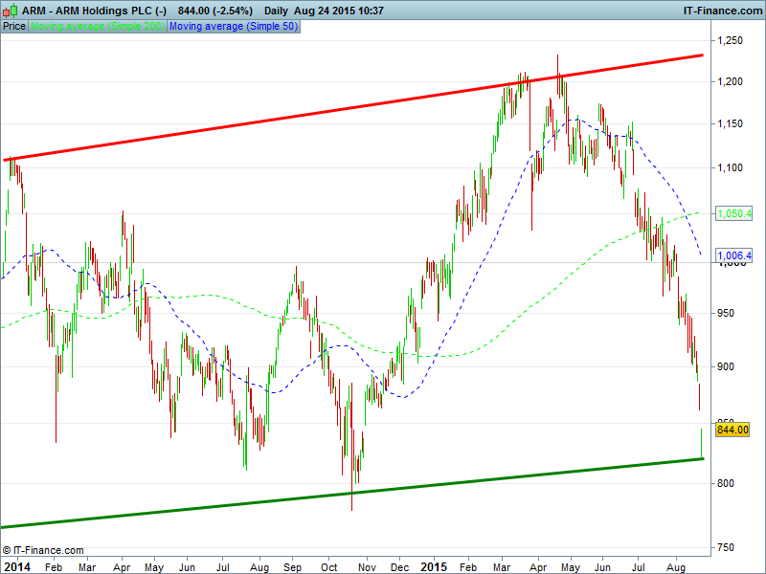Open the IT-Finance.com link at top right
766x574 pixels.
[720, 11]
